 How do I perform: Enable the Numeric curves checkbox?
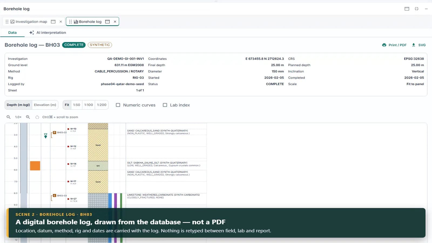tap(118, 105)
